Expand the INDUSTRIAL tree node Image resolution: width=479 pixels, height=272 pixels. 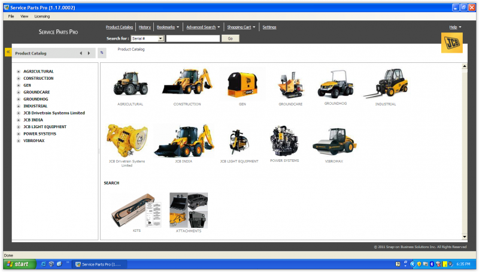pos(19,107)
